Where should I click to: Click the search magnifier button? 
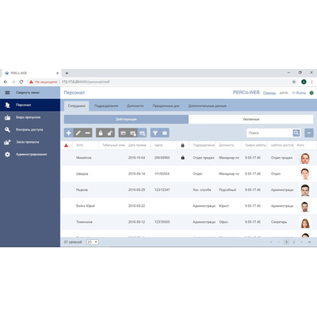coord(296,133)
